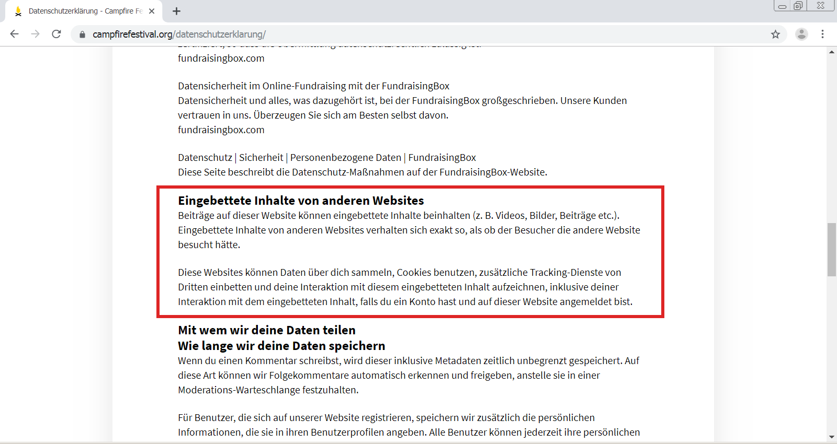Open a new tab with plus button
The width and height of the screenshot is (837, 444).
[176, 11]
